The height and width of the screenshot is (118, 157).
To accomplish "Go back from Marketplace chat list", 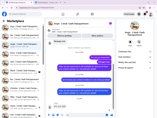I will [4, 21].
